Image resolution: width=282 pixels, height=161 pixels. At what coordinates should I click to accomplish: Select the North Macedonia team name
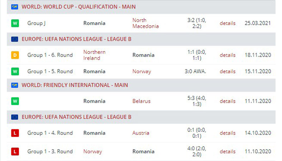(x=145, y=23)
